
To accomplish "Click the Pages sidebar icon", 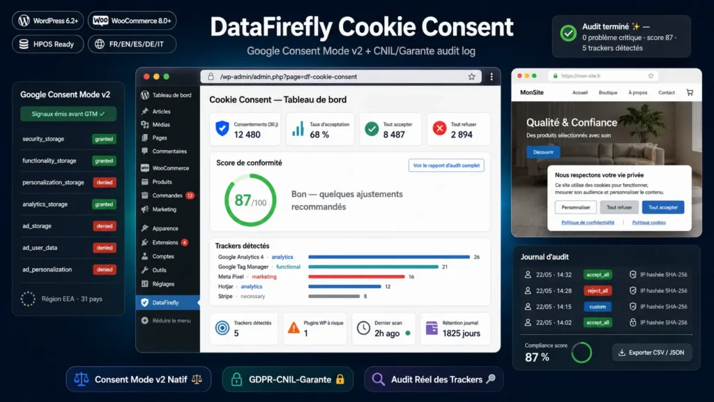I will point(145,137).
